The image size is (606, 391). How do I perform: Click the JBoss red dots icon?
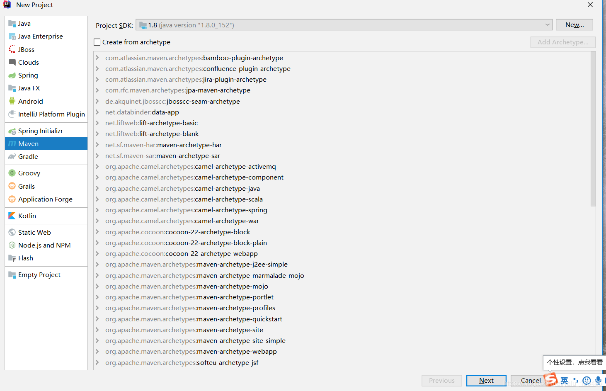[x=12, y=49]
